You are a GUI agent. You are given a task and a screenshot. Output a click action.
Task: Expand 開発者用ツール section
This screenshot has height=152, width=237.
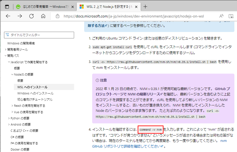pos(5,49)
